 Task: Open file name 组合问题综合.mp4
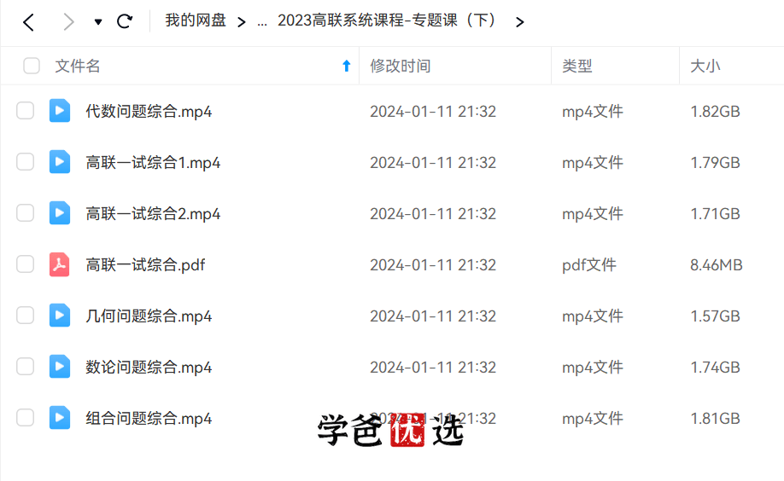149,419
